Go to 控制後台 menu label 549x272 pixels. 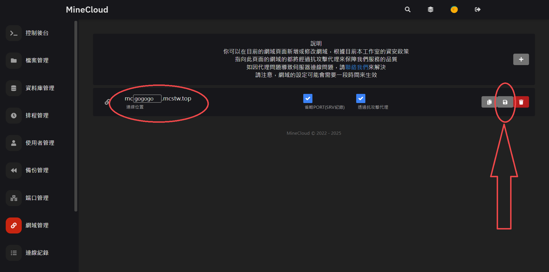click(x=37, y=33)
